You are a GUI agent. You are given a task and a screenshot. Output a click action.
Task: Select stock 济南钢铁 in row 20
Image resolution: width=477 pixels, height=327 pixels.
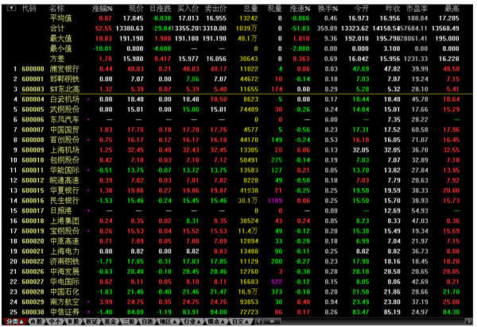point(64,261)
